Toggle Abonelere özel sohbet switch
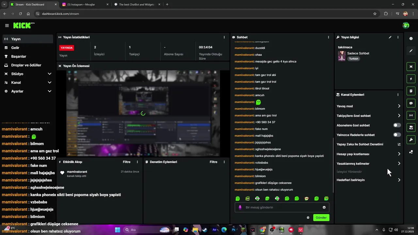 coord(397,125)
